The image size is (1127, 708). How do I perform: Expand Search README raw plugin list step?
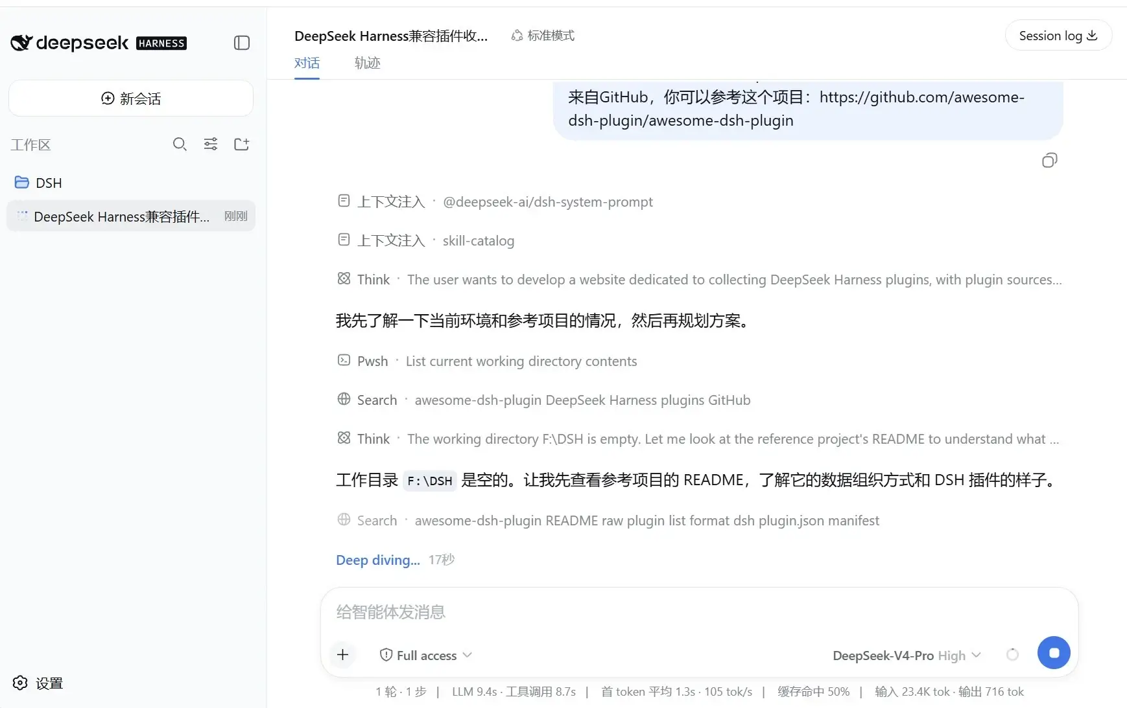click(608, 521)
